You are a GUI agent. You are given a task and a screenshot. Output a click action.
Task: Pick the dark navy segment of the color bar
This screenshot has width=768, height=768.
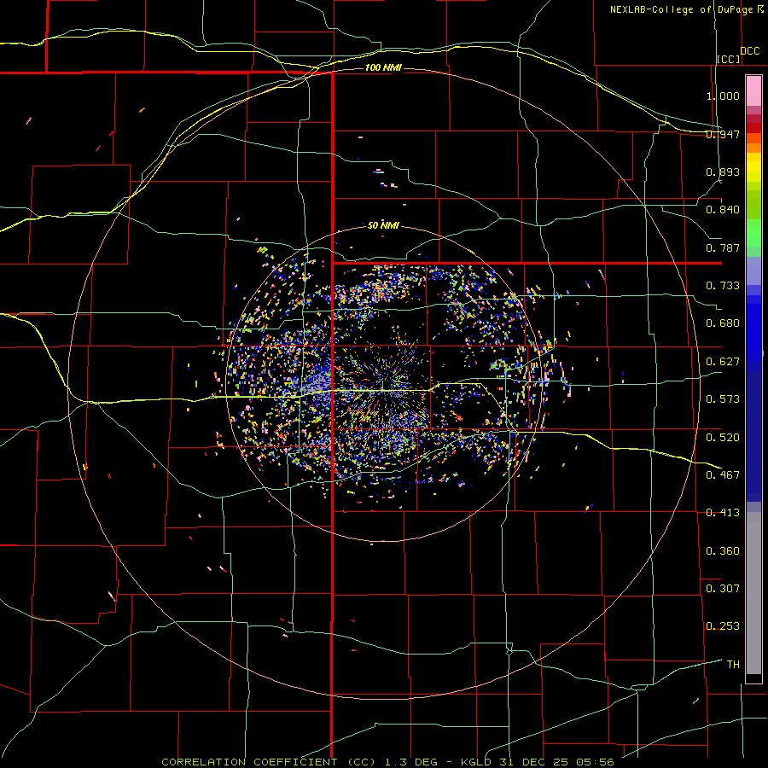[x=753, y=436]
